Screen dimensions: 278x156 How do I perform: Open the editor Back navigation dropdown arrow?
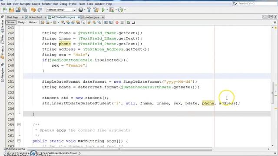[x=51, y=23]
